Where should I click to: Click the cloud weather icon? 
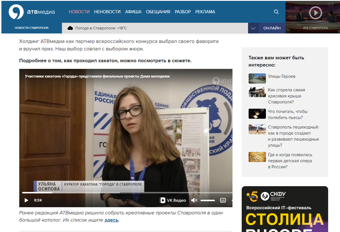pos(70,28)
